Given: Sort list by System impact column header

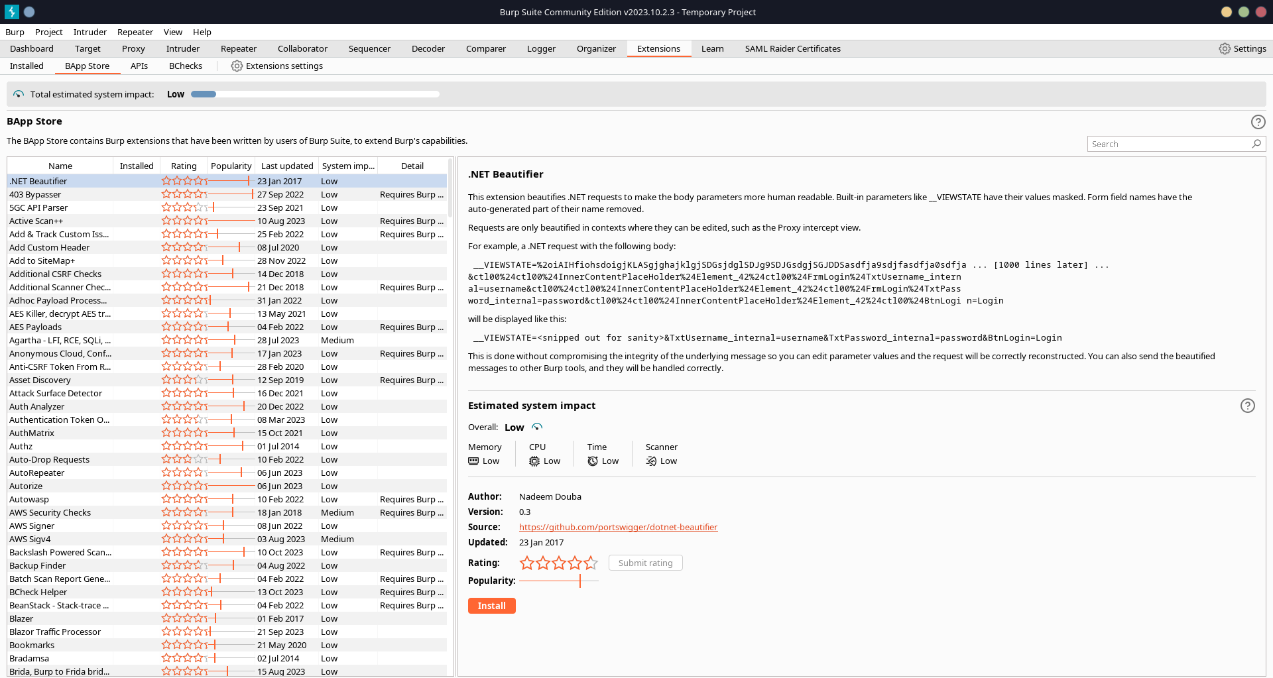Looking at the screenshot, I should click(x=348, y=166).
